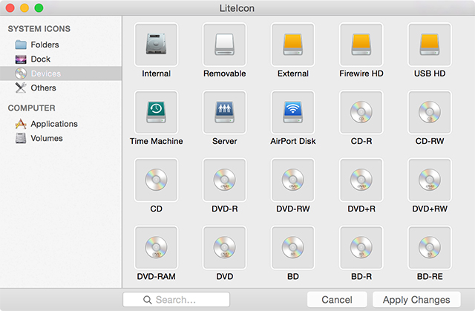Click the "BD-RE" label text
This screenshot has height=311, width=475.
point(430,276)
